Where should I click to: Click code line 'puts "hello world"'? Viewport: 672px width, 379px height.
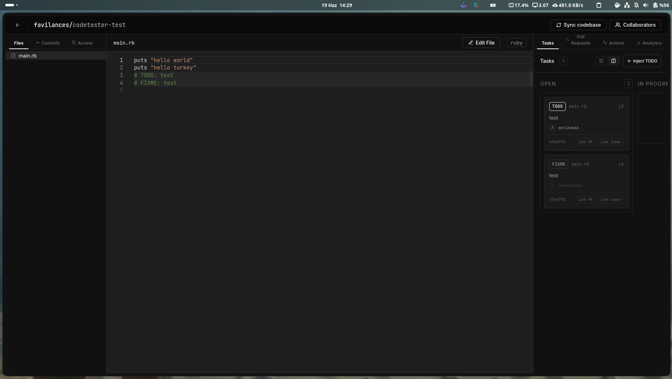coord(163,60)
